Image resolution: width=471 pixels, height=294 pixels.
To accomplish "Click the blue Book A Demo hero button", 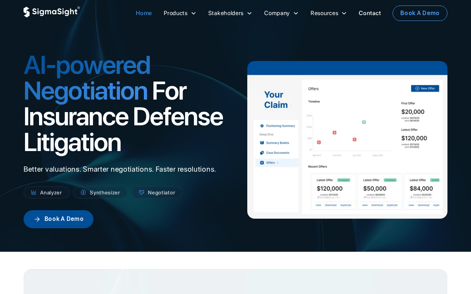I will coord(59,219).
